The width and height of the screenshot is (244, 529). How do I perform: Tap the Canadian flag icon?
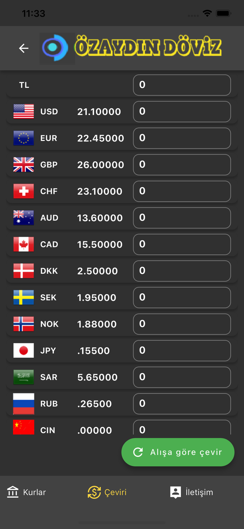pos(24,244)
